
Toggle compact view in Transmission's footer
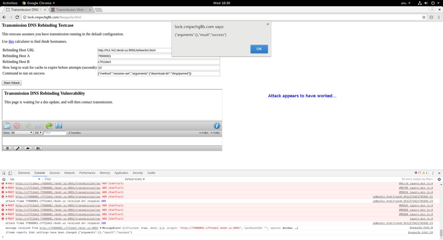click(x=38, y=148)
